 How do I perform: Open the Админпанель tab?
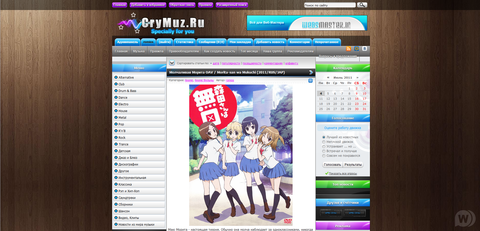click(x=128, y=42)
